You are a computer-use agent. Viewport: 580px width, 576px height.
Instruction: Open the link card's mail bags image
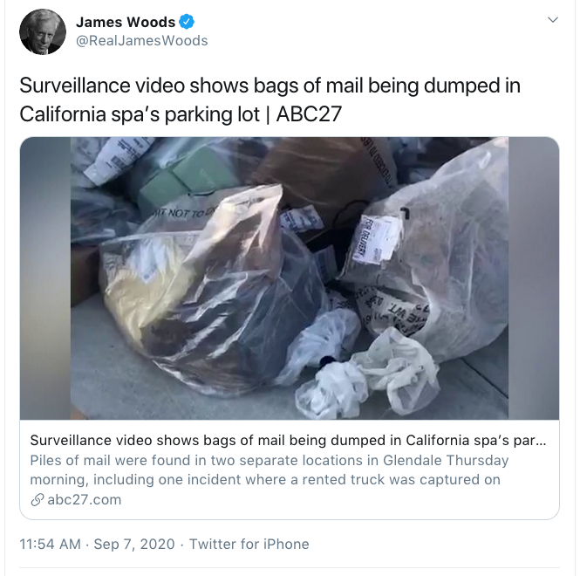(290, 278)
